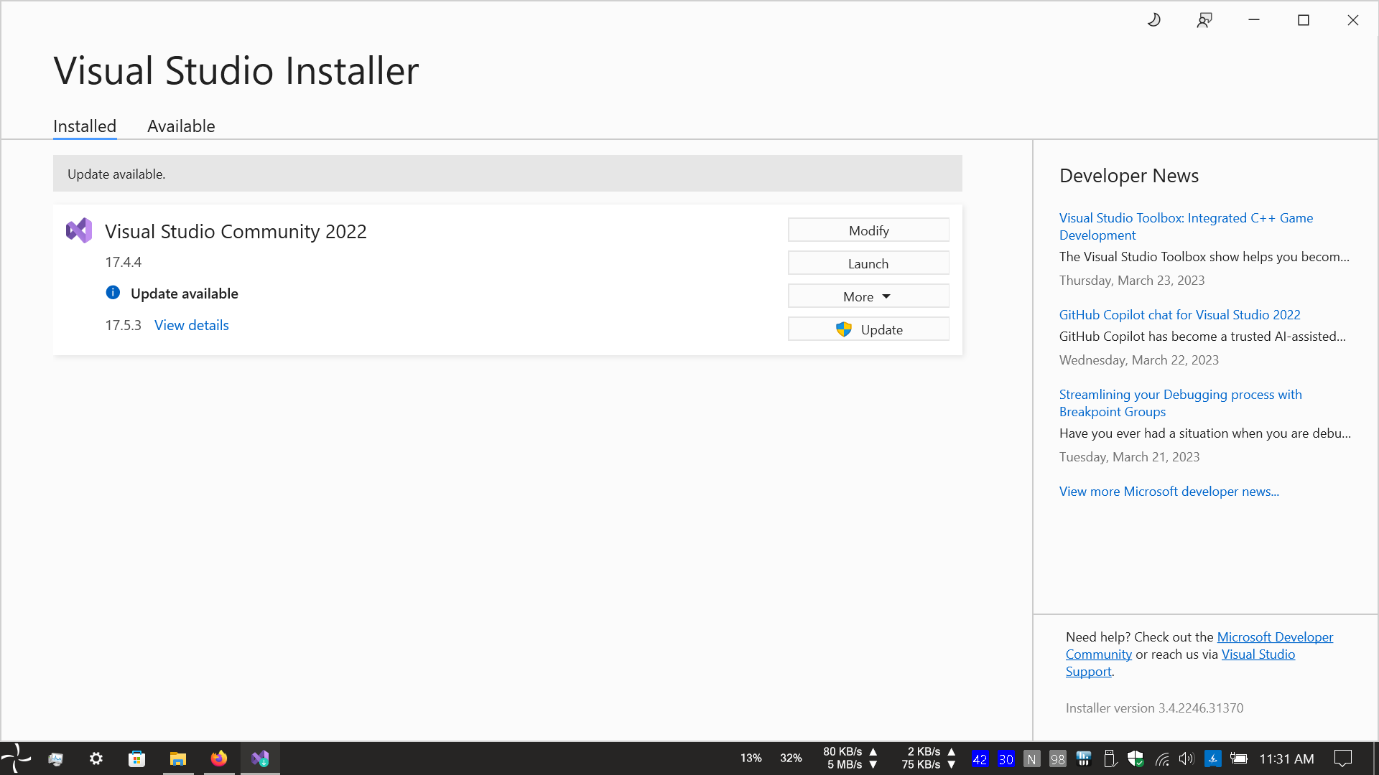Open File Explorer from the taskbar
The image size is (1379, 775).
point(178,758)
